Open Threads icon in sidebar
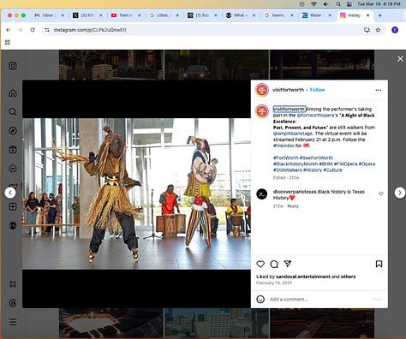Viewport: 406px width, 339px height. click(13, 303)
